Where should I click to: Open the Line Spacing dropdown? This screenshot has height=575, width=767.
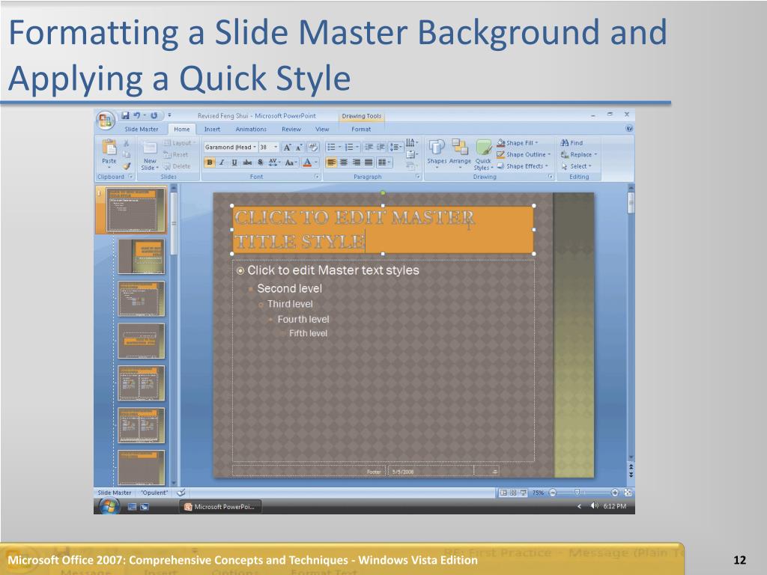pyautogui.click(x=395, y=147)
